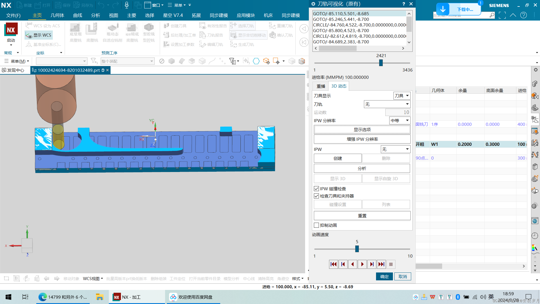Step forward one tool path motion
Image resolution: width=540 pixels, height=304 pixels.
(x=372, y=264)
